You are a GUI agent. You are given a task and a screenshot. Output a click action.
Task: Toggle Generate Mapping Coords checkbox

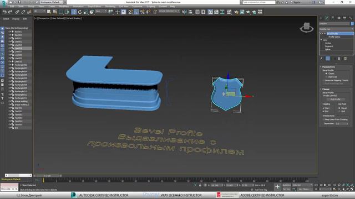click(x=323, y=80)
